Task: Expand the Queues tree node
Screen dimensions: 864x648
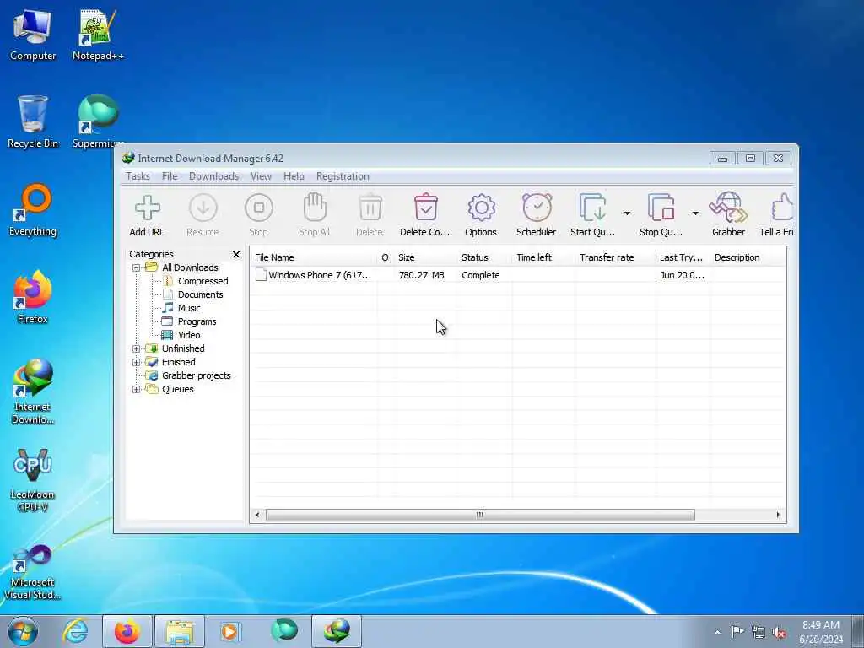Action: pos(136,389)
